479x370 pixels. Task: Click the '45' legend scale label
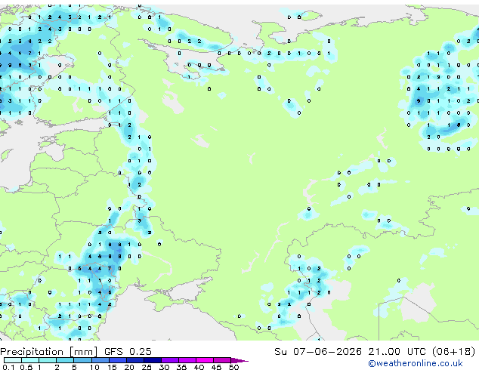216,367
